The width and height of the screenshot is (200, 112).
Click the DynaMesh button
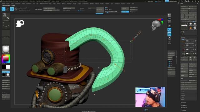[x=100, y=10]
